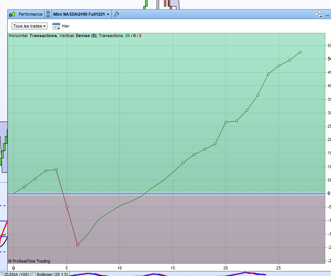331x276 pixels.
Task: Click the green data point at transaction 24
Action: 268,74
